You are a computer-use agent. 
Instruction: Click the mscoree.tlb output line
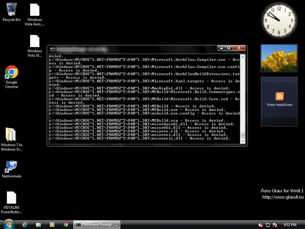pyautogui.click(x=137, y=131)
